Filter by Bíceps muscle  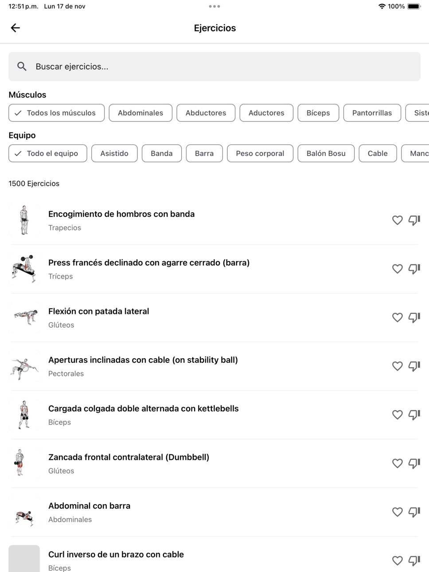(x=318, y=113)
